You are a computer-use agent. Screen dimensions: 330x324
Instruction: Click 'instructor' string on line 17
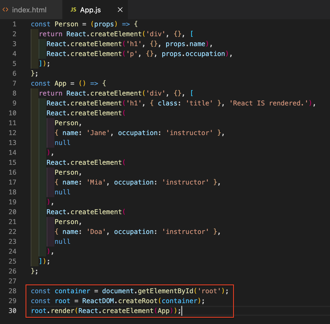coord(185,182)
